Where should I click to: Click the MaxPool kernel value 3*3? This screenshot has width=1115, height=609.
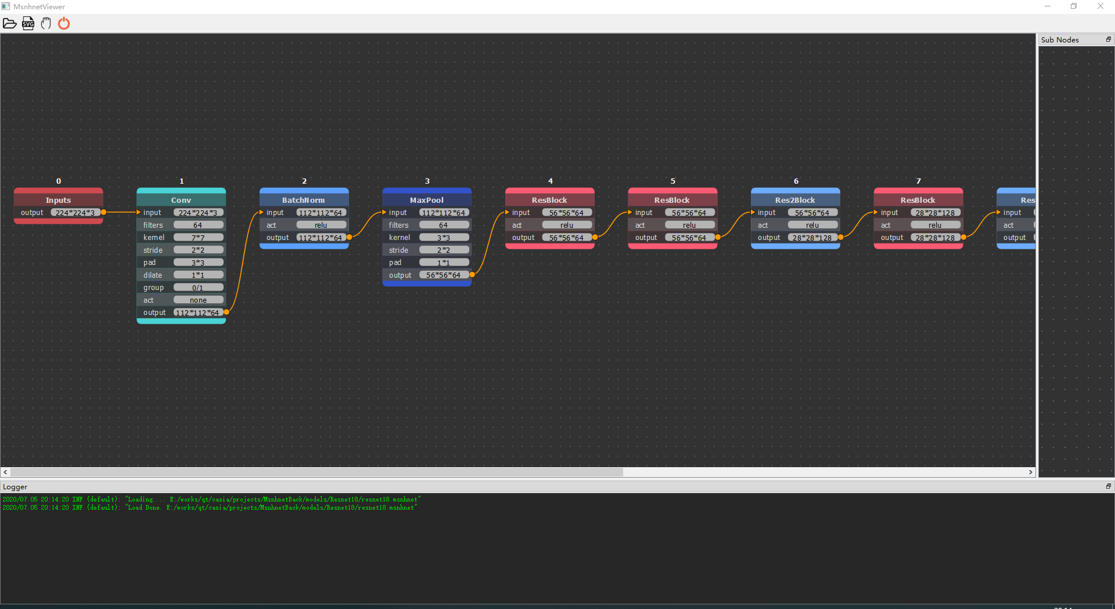[444, 238]
